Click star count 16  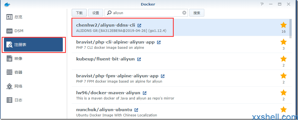point(284,32)
